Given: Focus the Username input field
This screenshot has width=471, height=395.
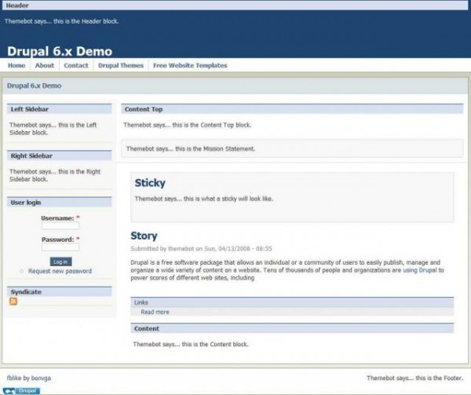Looking at the screenshot, I should click(60, 226).
